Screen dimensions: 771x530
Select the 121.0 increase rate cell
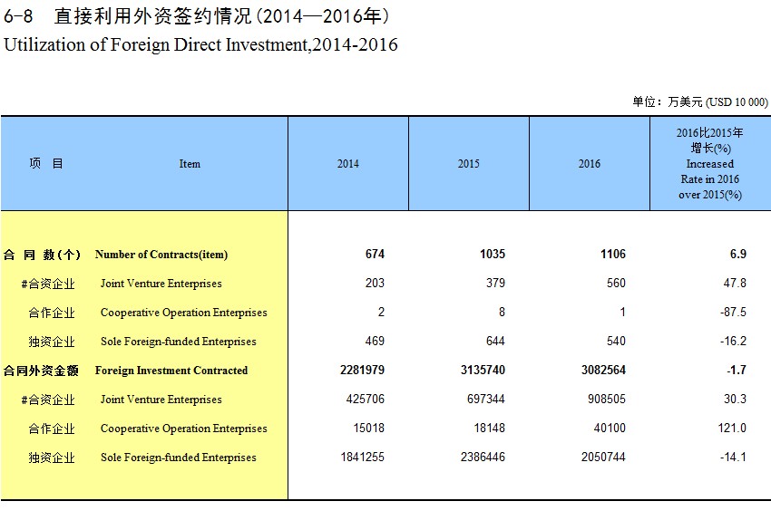732,428
